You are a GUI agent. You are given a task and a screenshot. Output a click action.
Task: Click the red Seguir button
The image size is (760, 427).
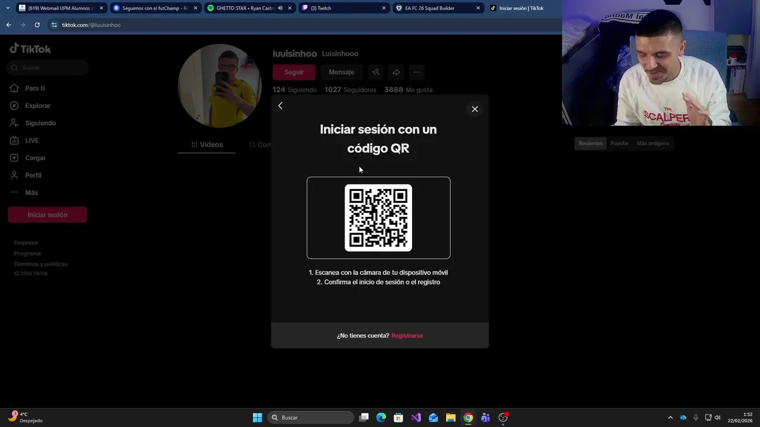[294, 72]
